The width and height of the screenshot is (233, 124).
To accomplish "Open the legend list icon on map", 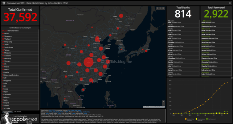I will click(x=161, y=8).
